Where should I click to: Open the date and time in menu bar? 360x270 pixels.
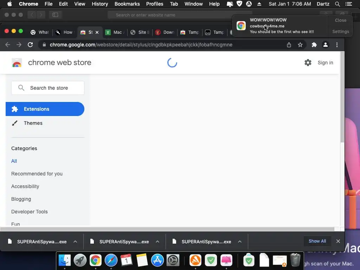[290, 4]
